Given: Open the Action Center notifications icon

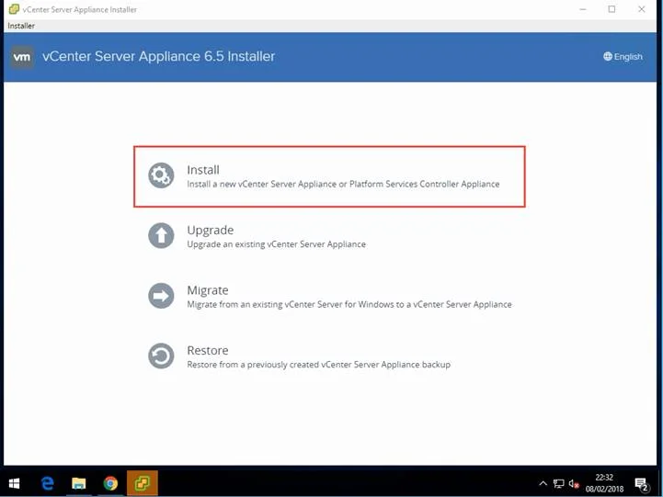Looking at the screenshot, I should [642, 484].
